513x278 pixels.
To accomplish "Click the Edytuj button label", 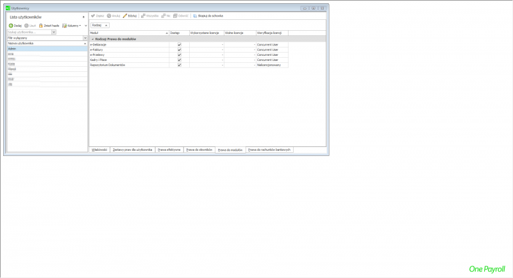I will tap(132, 15).
